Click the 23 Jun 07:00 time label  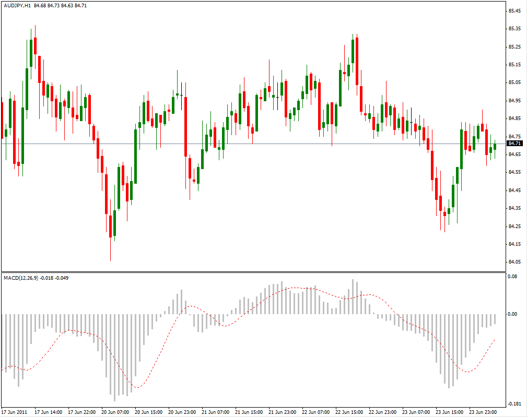pos(416,412)
